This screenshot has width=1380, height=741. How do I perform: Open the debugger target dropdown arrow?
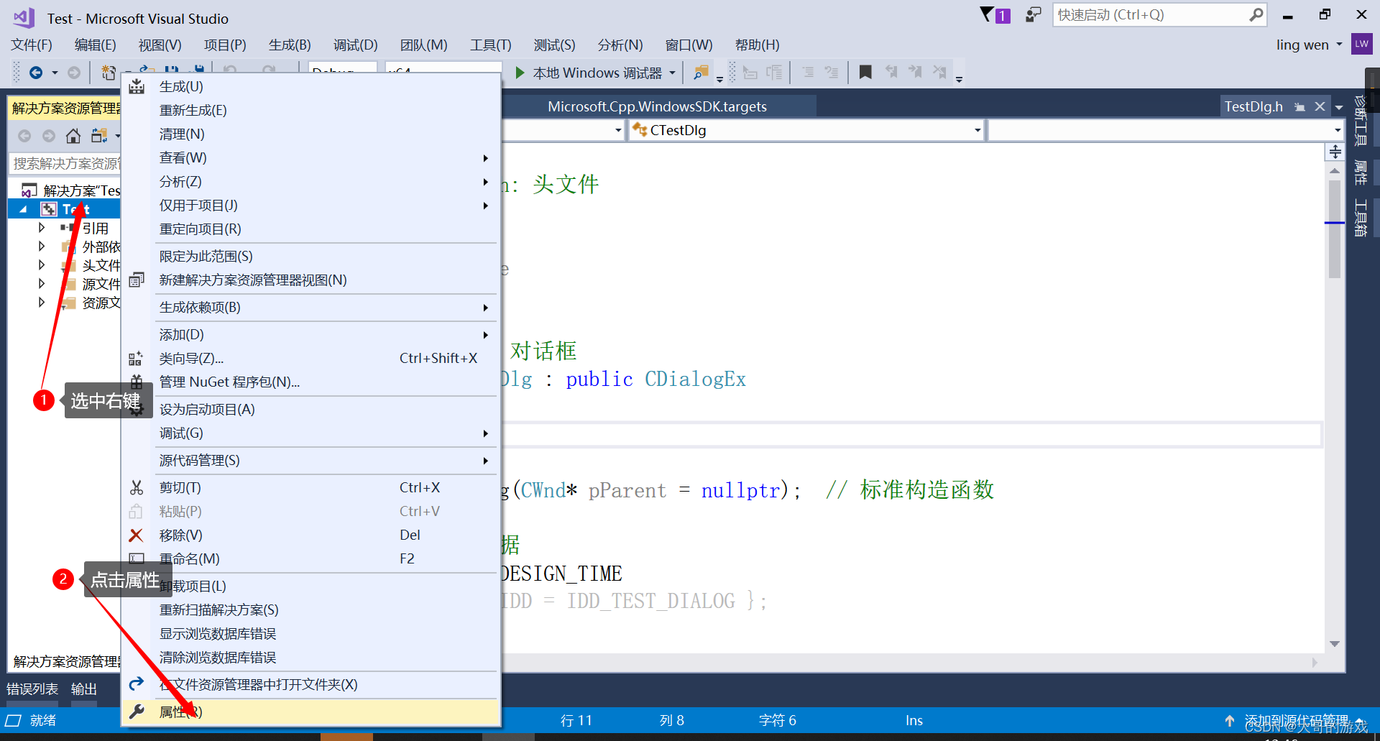(x=672, y=73)
